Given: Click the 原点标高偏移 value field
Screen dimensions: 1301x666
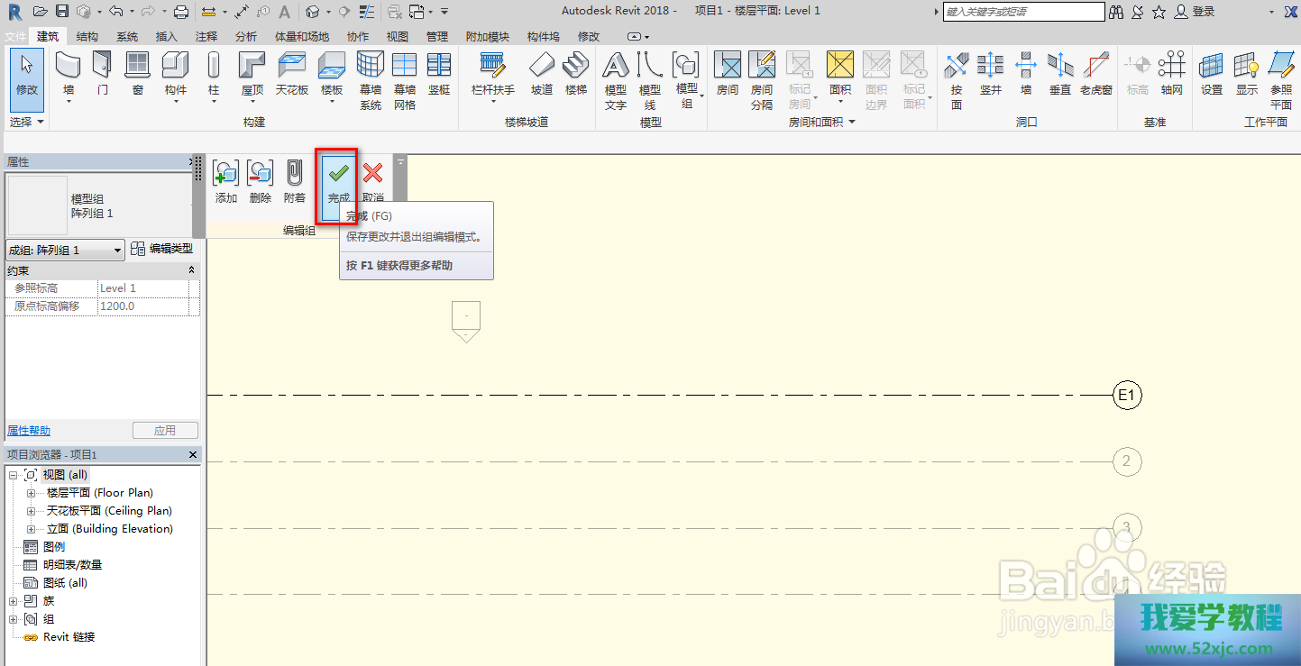Looking at the screenshot, I should [142, 306].
